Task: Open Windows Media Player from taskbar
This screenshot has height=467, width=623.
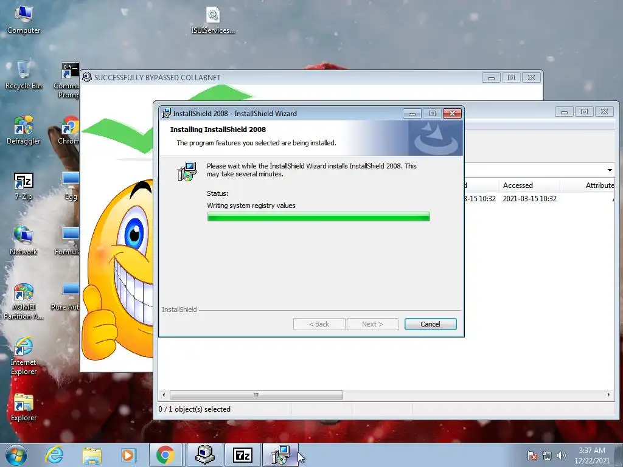Action: 128,455
